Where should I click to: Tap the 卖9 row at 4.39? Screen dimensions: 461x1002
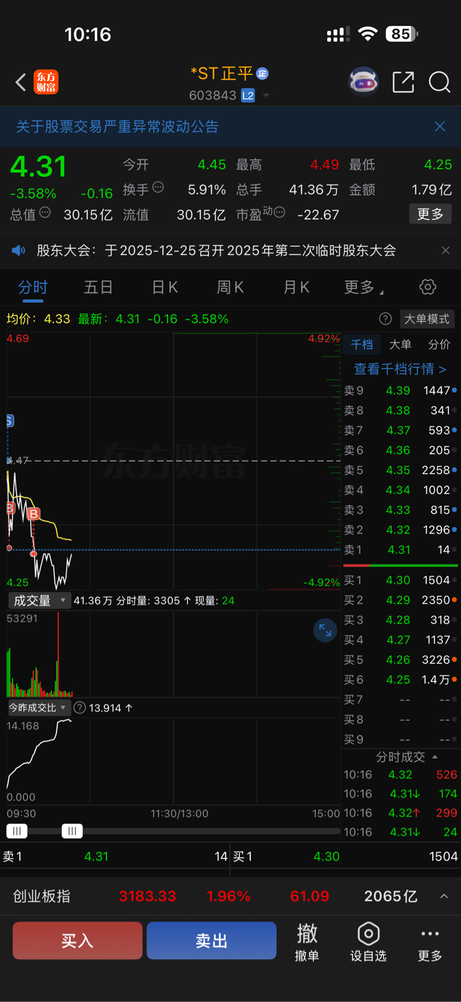point(400,391)
